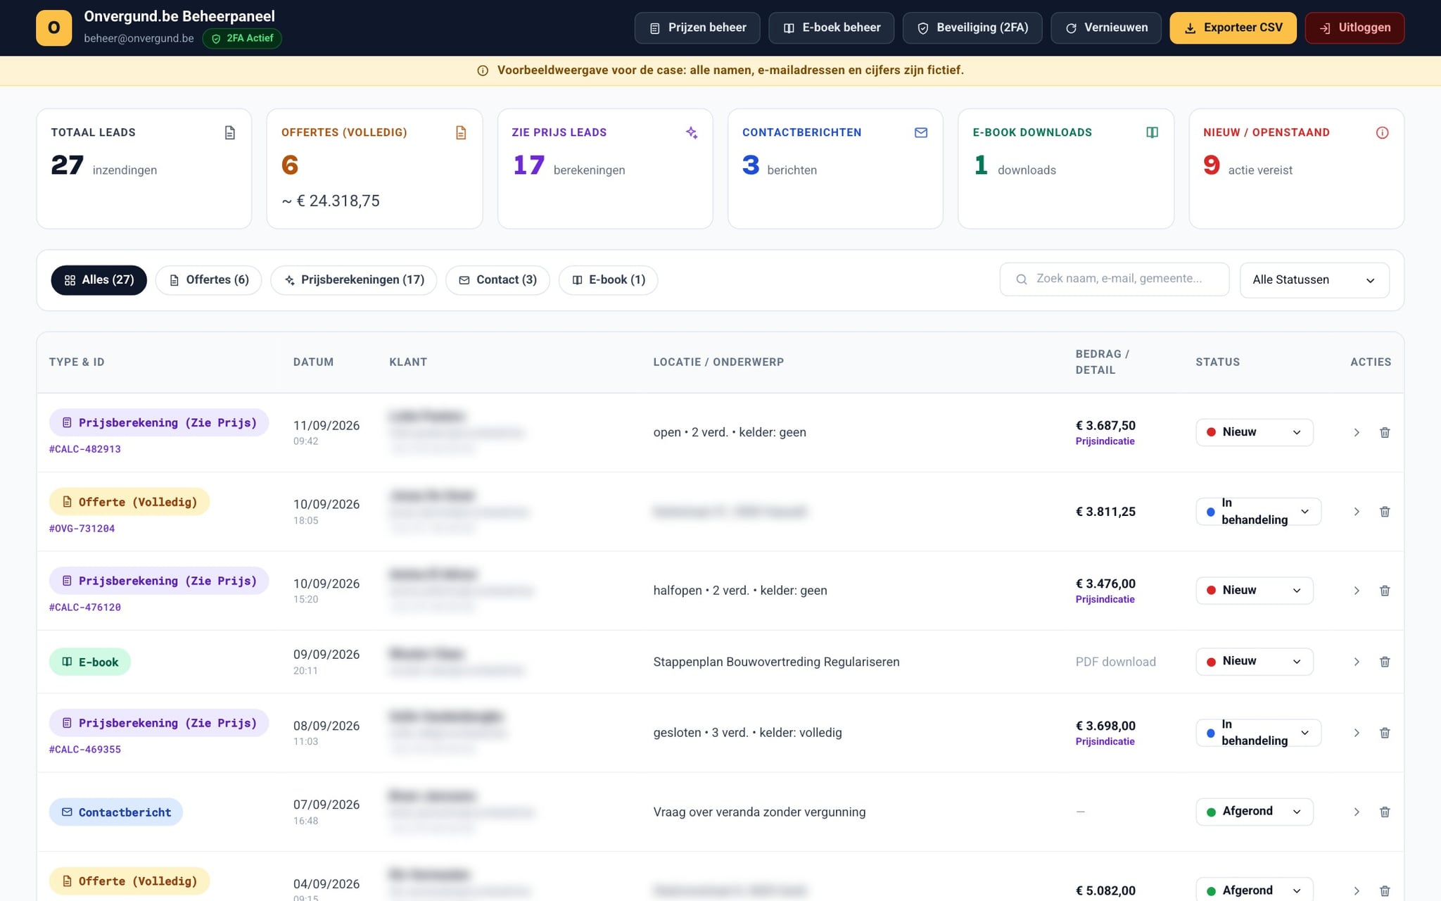Screen dimensions: 1441x901
Task: Delete the 04/09/2026 Offerte row via trash icon
Action: point(1385,891)
